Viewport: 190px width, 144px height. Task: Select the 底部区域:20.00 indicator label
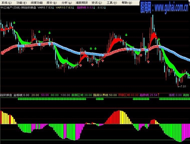point(82,95)
